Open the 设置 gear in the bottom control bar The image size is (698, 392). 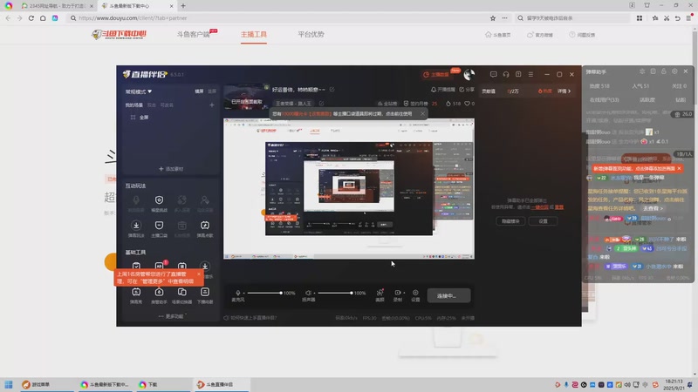[415, 293]
